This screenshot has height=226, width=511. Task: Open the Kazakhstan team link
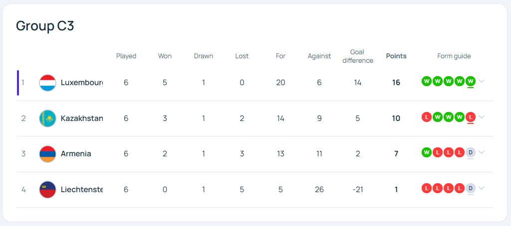pyautogui.click(x=82, y=118)
